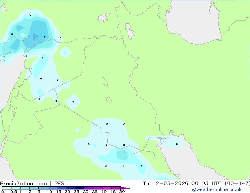Click the 'GFS' model label
The image size is (250, 193).
click(x=59, y=184)
